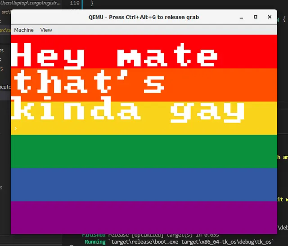Image resolution: width=288 pixels, height=246 pixels.
Task: Open the Machine menu in QEMU
Action: coord(24,30)
